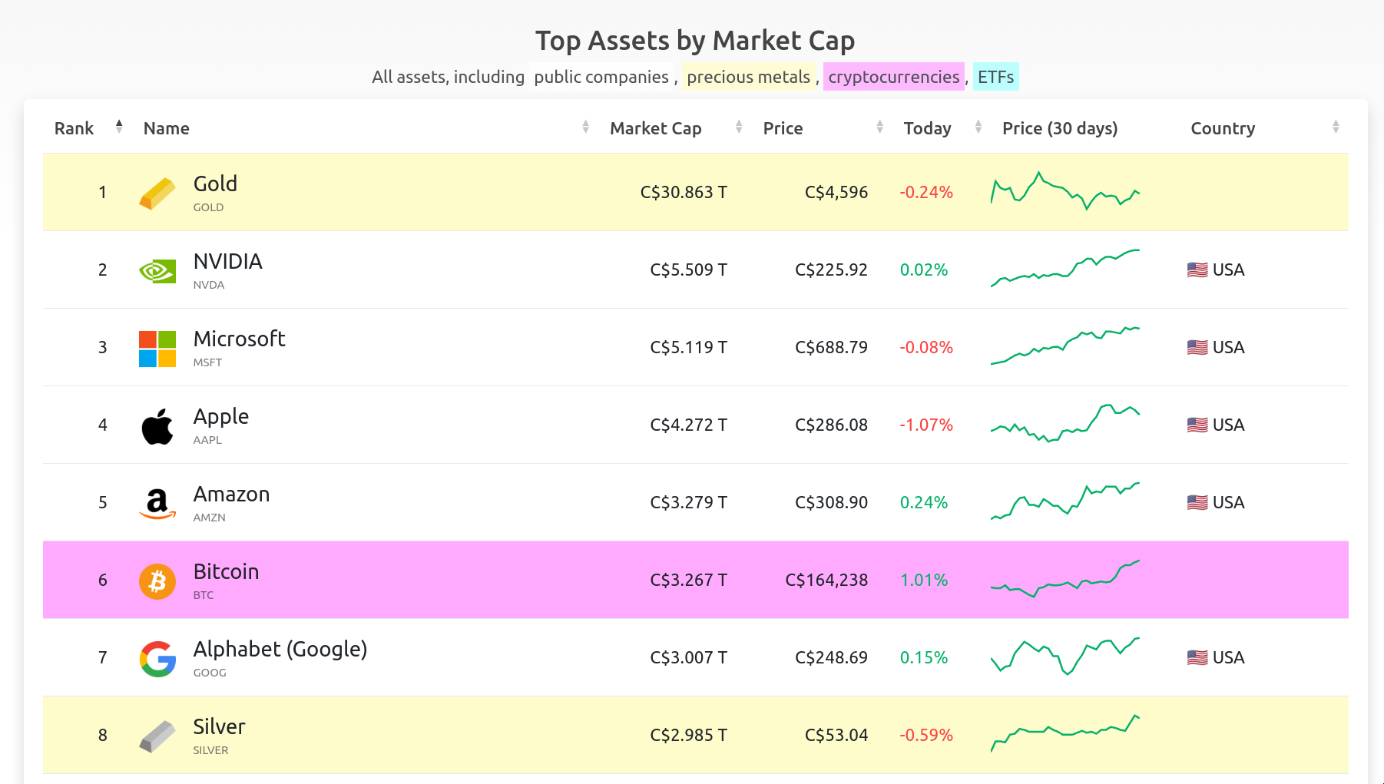Open the precious metals filter link

tap(749, 77)
